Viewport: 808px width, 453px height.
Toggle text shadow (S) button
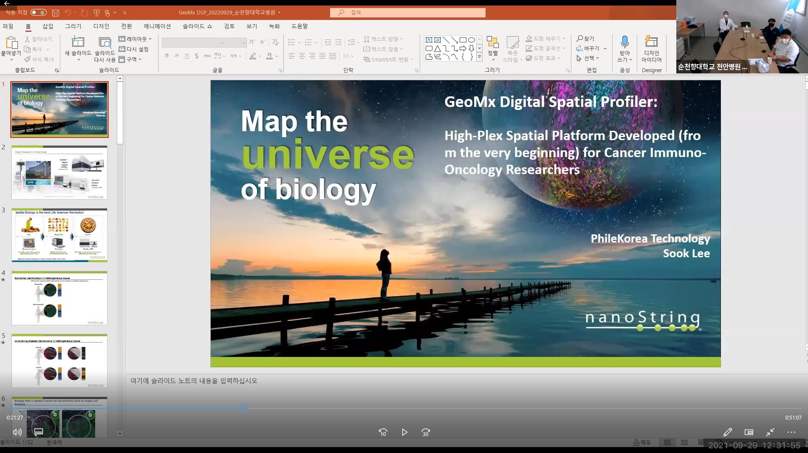[197, 56]
